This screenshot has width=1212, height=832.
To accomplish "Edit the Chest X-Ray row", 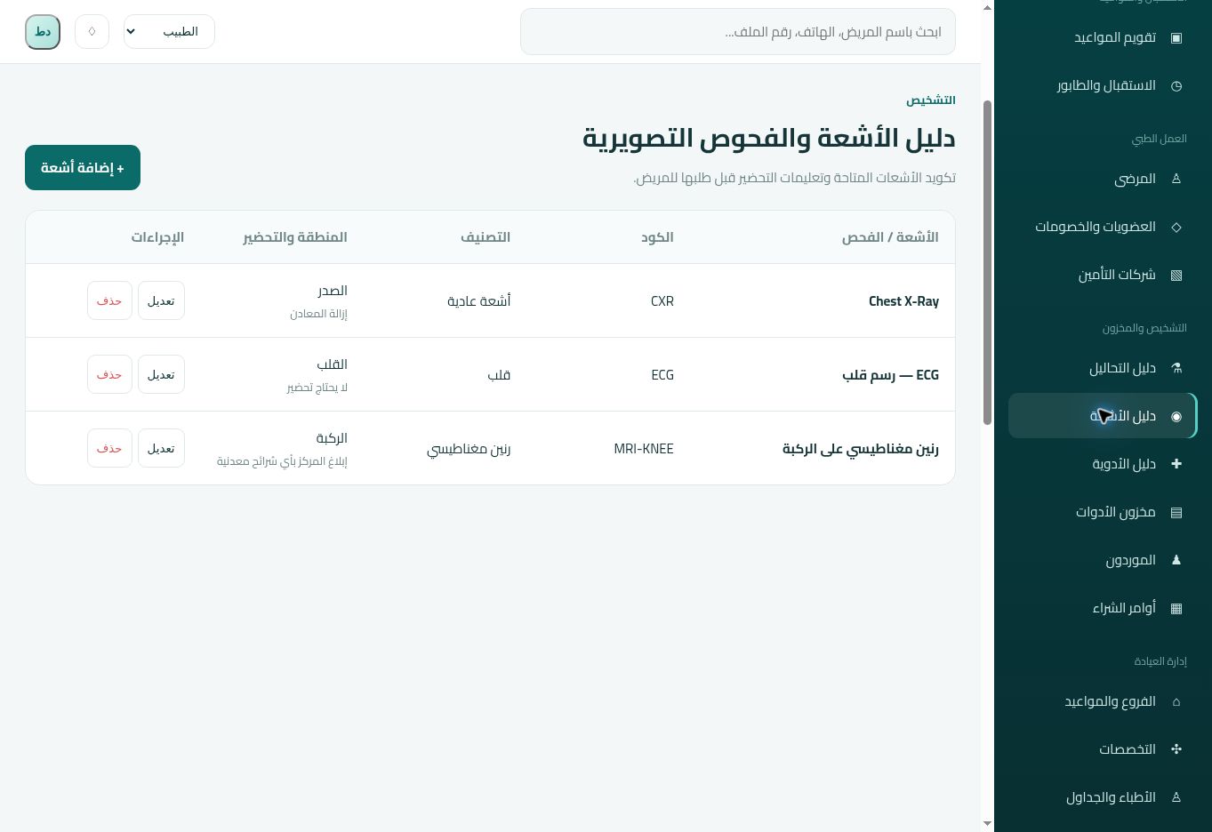I will pyautogui.click(x=161, y=300).
